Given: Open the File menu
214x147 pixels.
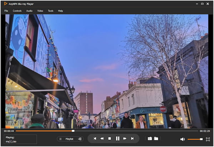Looking at the screenshot, I should coord(6,11).
